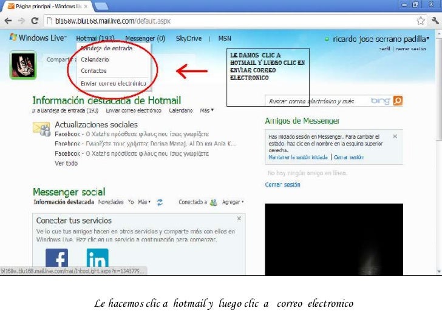Screen dimensions: 442x331
Task: Open SkyDrive in top navigation
Action: coord(189,38)
